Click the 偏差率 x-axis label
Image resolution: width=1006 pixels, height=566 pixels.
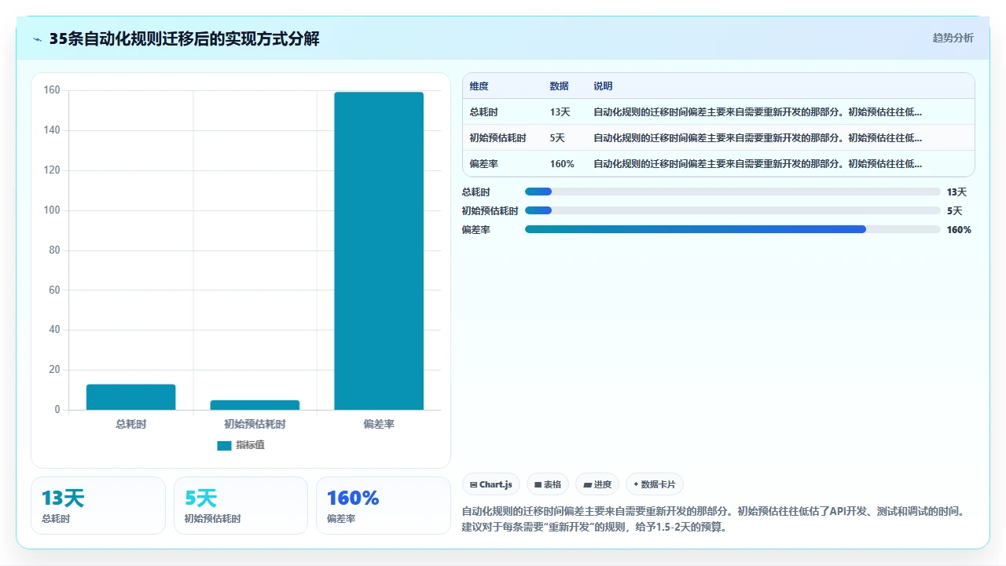click(x=379, y=424)
